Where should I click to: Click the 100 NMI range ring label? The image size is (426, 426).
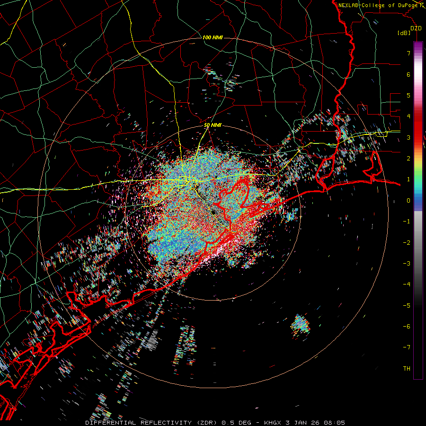click(x=213, y=37)
